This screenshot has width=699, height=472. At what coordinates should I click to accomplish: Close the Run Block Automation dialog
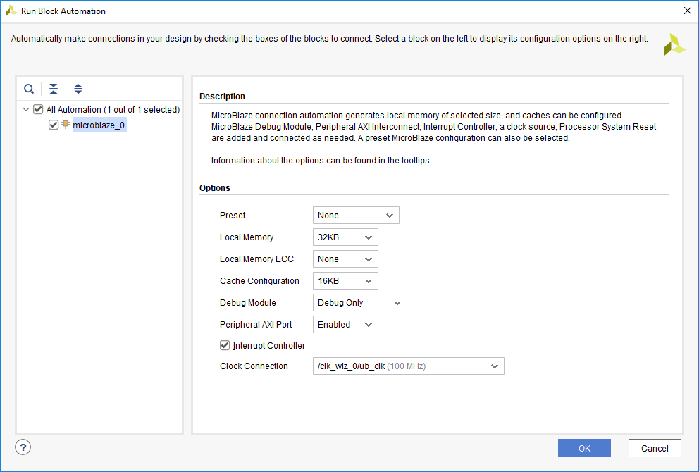(x=688, y=11)
